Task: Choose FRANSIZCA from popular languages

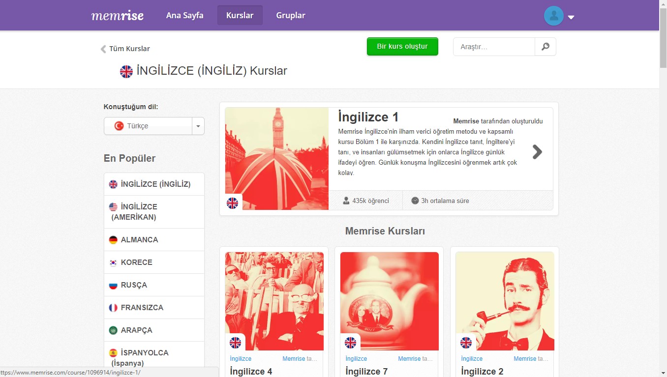Action: (x=154, y=308)
